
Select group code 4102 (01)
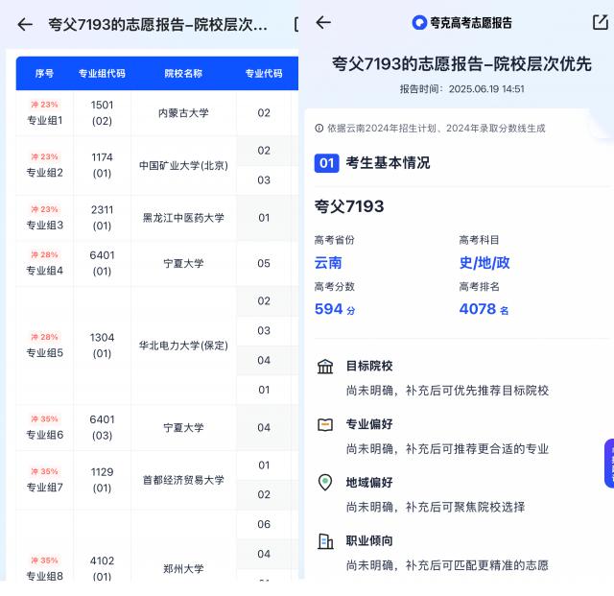tap(102, 568)
